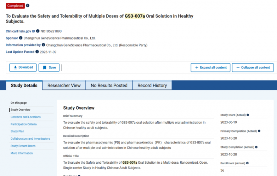Navigate to Study Plan section
The image size is (277, 176).
pos(17,131)
